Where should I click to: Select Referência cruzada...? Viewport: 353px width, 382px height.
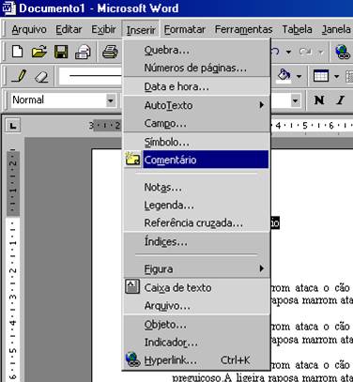click(x=196, y=222)
